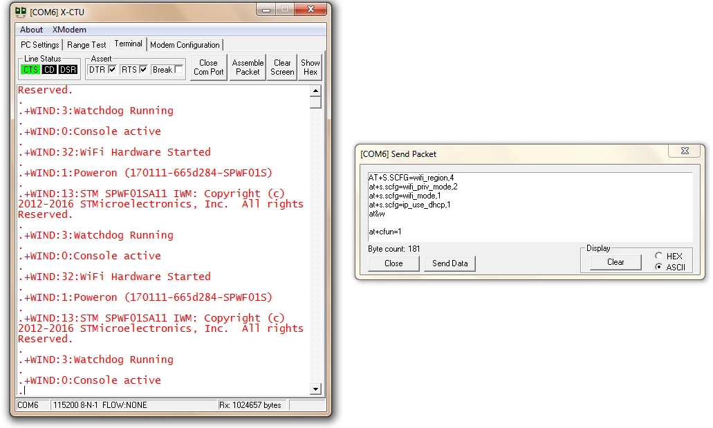Click the CD line status indicator
The height and width of the screenshot is (428, 713).
click(x=50, y=70)
